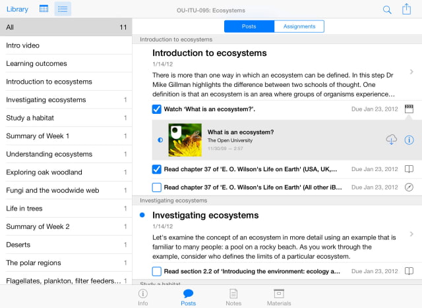Open the Notes tab

pos(233,297)
